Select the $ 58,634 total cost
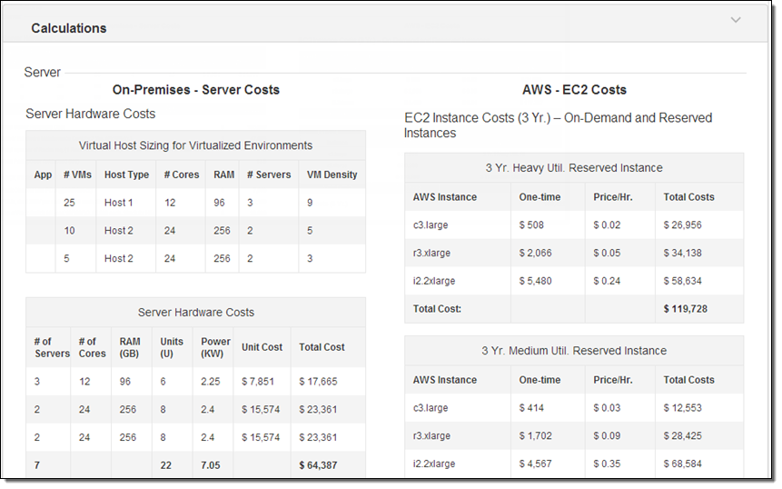Viewport: 782px width, 489px height. (x=682, y=281)
